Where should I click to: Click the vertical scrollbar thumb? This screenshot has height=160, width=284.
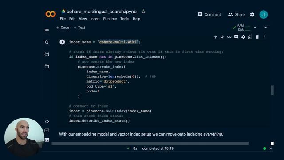pos(272,90)
